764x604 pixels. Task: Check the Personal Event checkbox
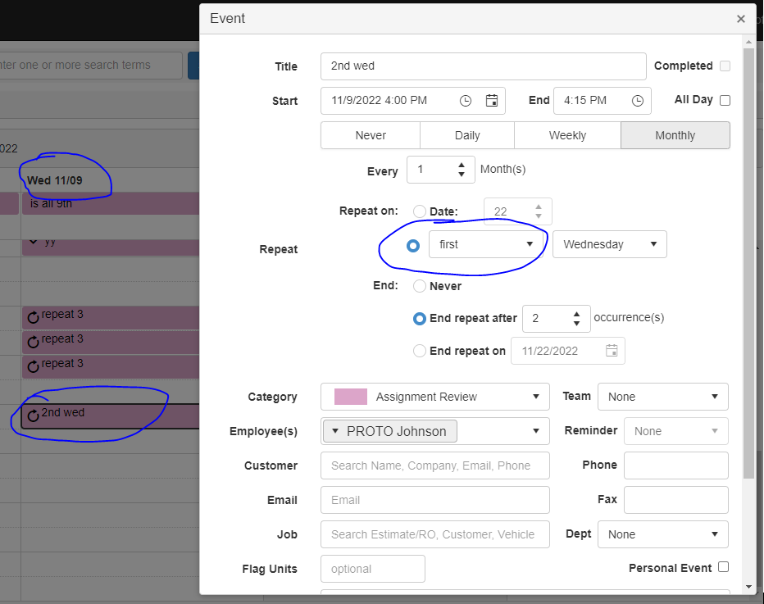click(x=724, y=567)
